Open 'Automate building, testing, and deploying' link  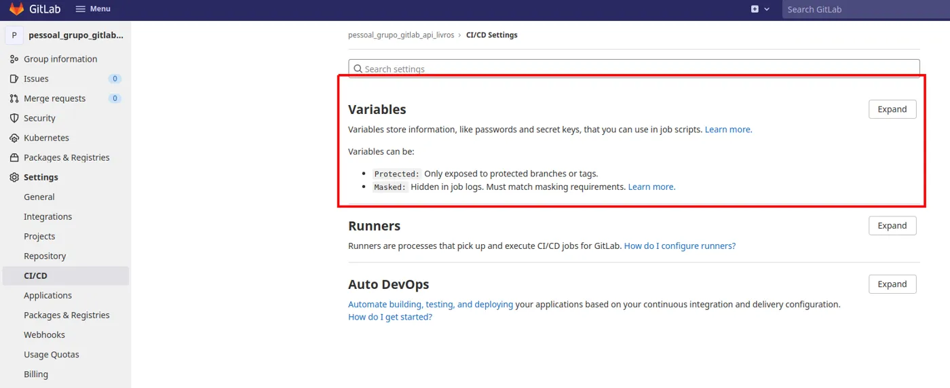[430, 305]
